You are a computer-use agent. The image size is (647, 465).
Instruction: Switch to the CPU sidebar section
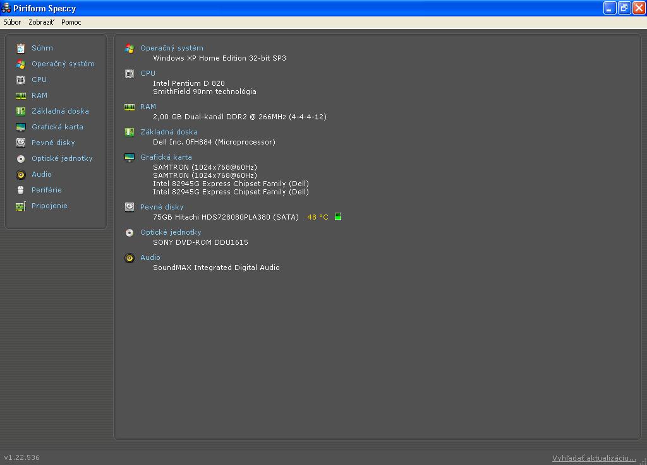click(39, 79)
